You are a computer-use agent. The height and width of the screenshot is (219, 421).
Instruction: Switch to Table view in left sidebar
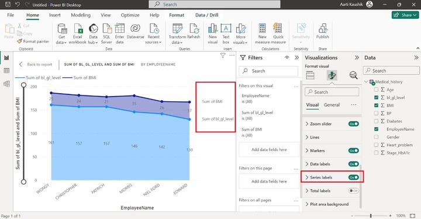click(6, 70)
